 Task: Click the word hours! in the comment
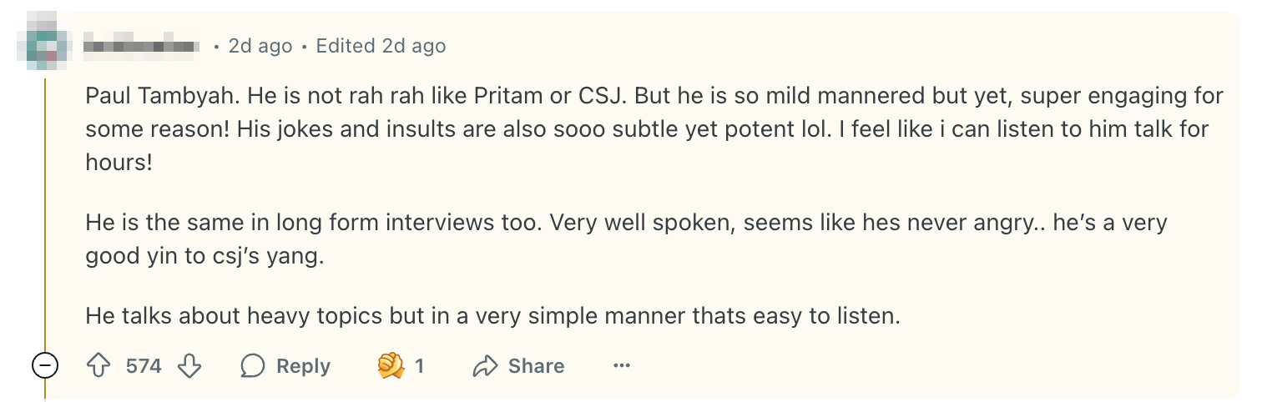(x=119, y=163)
